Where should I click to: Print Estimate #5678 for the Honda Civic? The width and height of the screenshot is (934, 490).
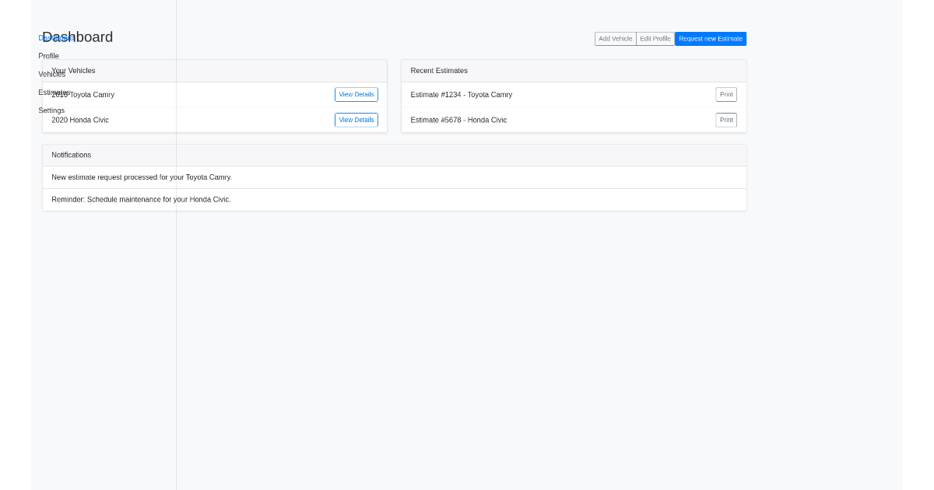[726, 120]
